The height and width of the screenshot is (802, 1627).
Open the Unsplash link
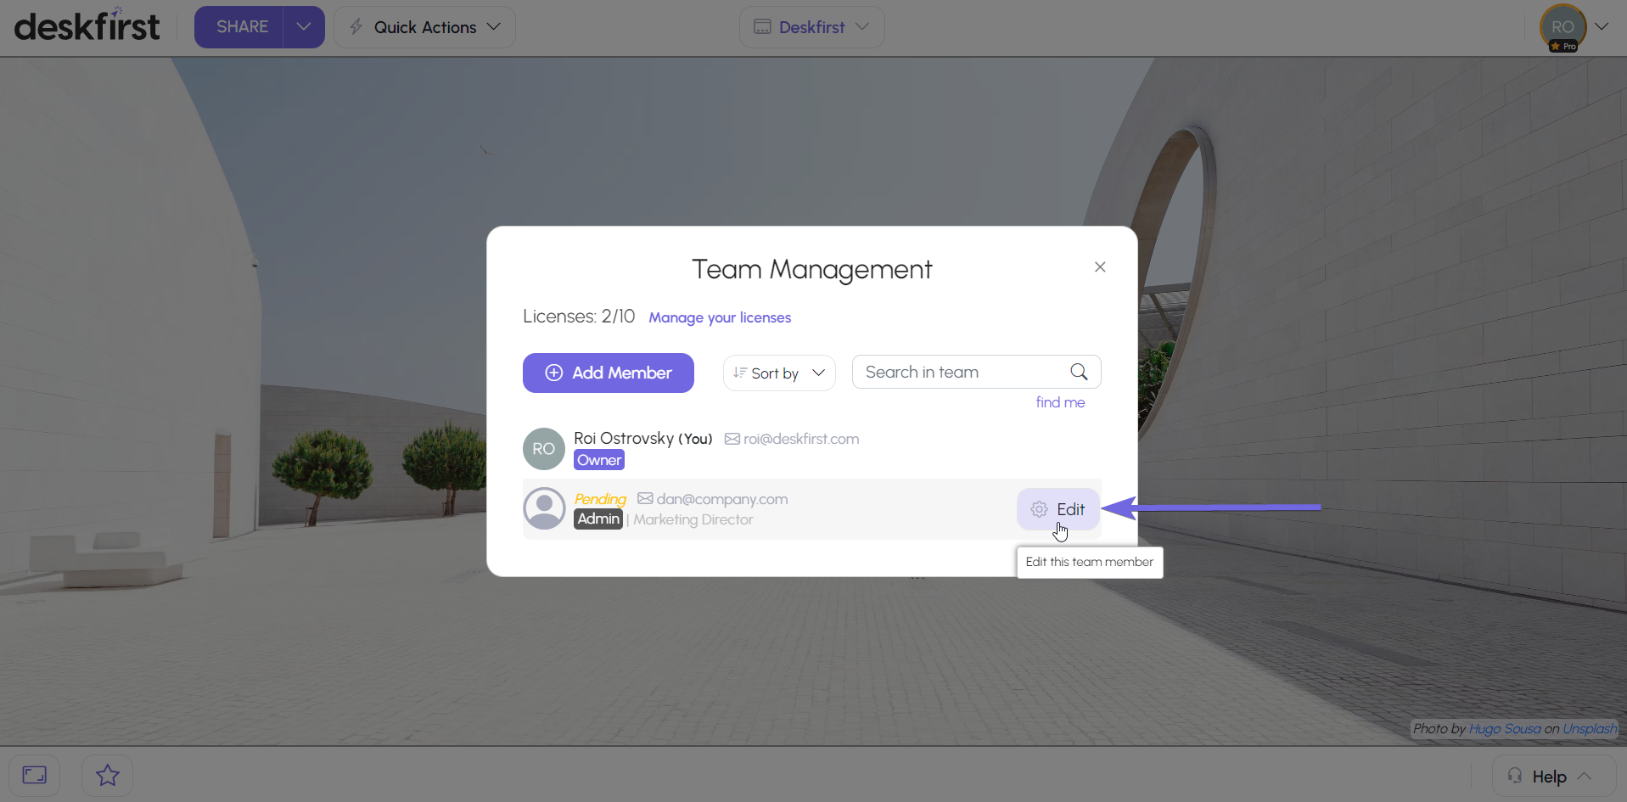(x=1590, y=728)
